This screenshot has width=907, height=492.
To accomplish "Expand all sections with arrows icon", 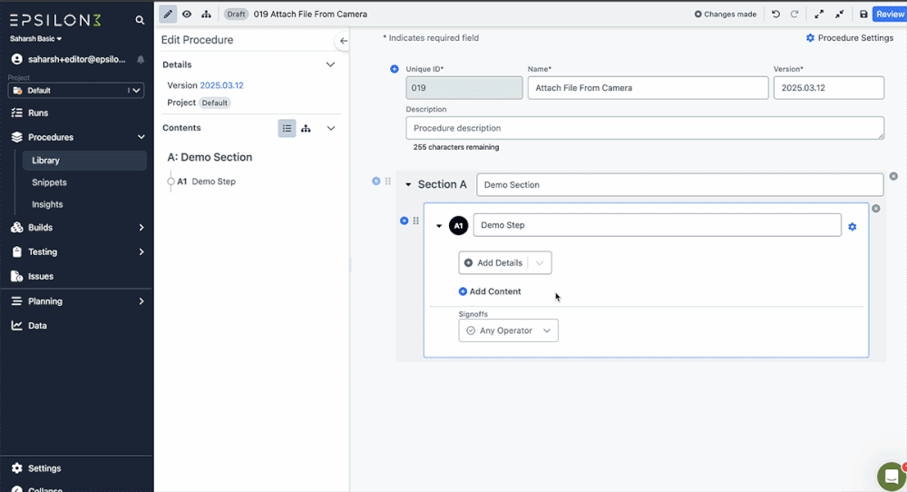I will (x=819, y=14).
